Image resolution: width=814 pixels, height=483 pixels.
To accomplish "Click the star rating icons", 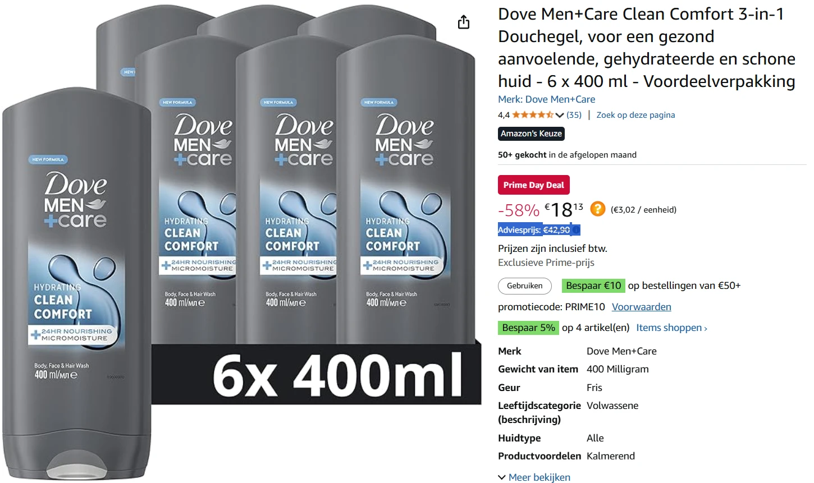I will 533,115.
